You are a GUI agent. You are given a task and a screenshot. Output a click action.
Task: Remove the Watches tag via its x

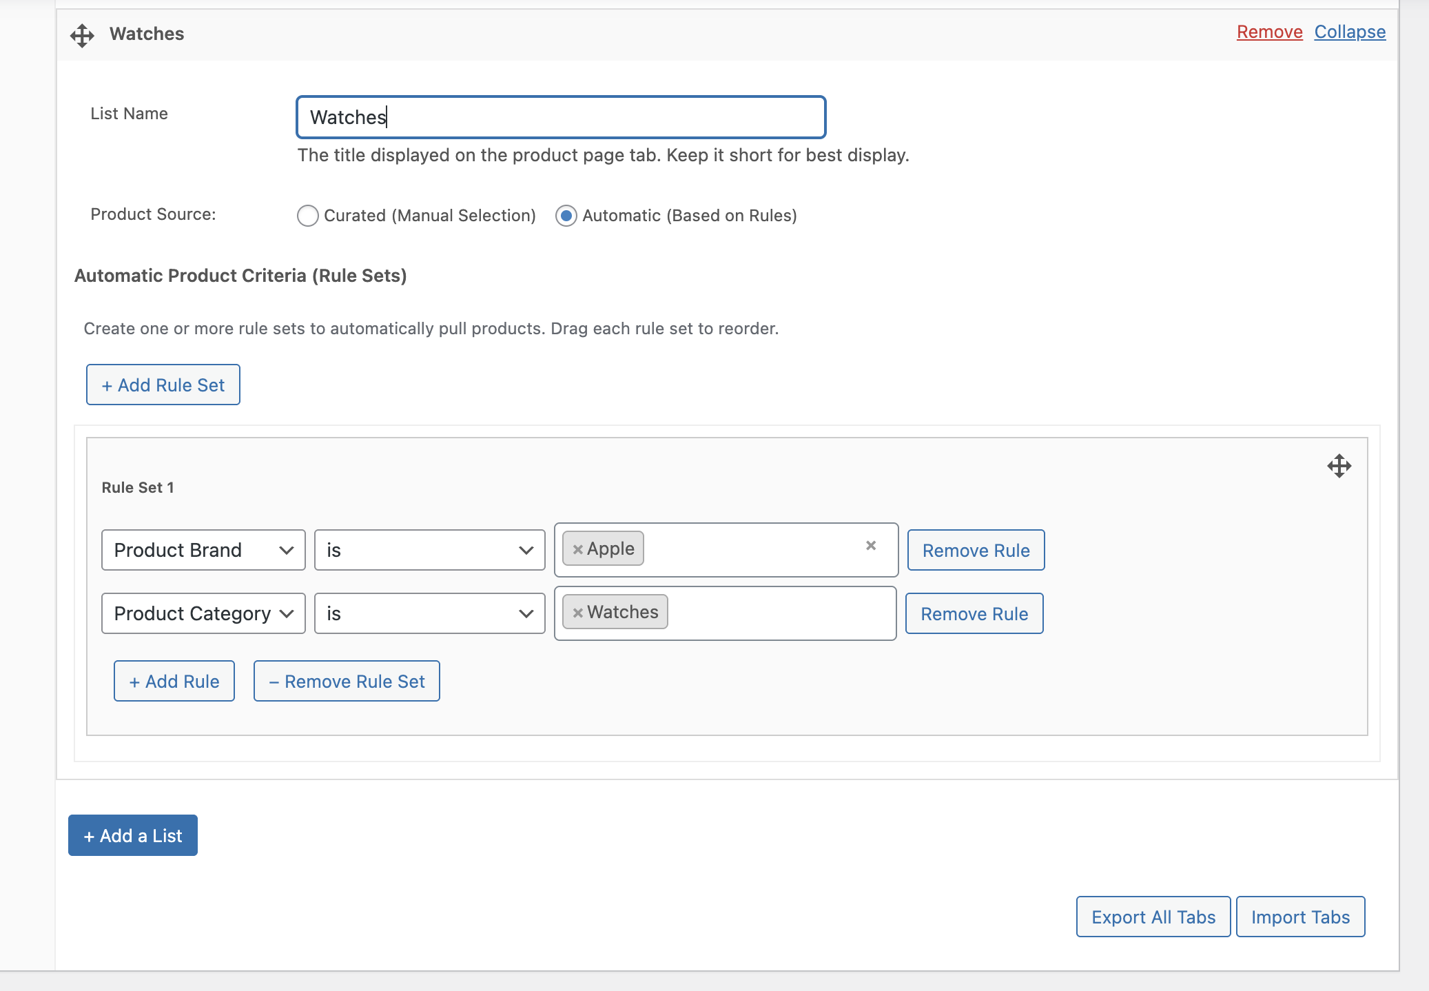tap(577, 613)
